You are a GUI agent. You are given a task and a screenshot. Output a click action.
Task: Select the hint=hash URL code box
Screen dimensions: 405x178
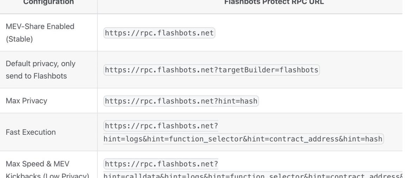click(181, 101)
